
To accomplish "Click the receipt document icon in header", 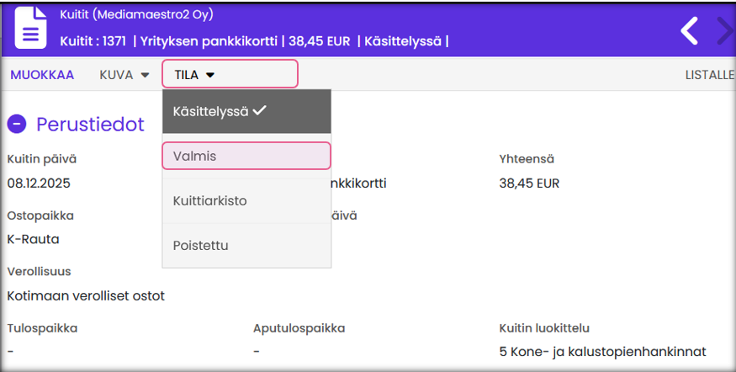I will click(x=30, y=28).
